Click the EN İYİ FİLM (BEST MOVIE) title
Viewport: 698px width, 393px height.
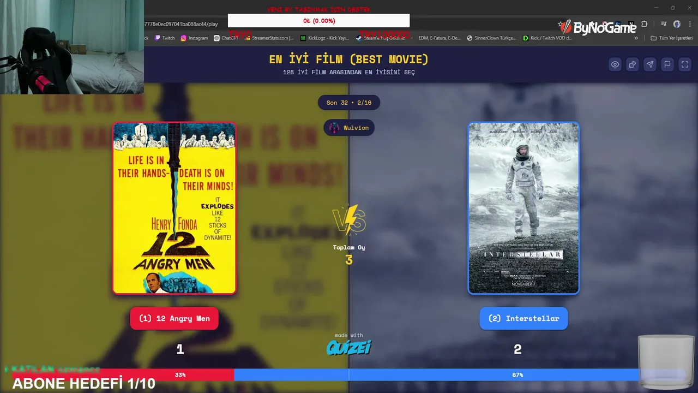(349, 59)
